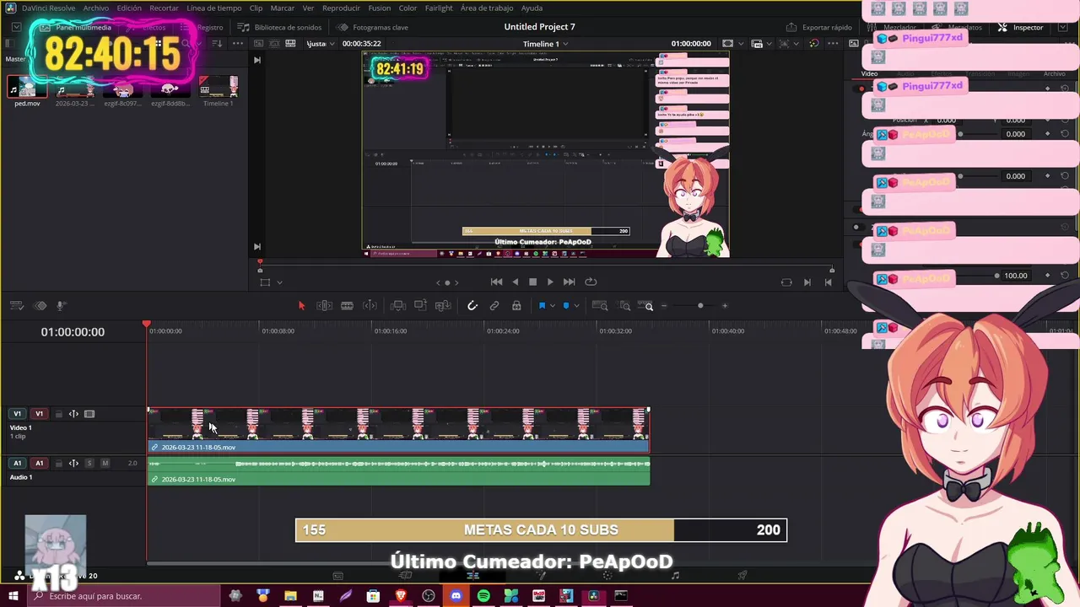This screenshot has width=1080, height=607.
Task: Open the transform overlay dropdown below viewer
Action: [x=279, y=282]
